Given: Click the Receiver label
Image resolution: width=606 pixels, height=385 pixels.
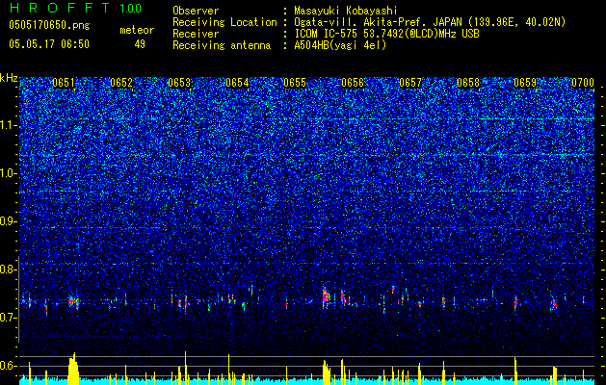Looking at the screenshot, I should point(196,34).
